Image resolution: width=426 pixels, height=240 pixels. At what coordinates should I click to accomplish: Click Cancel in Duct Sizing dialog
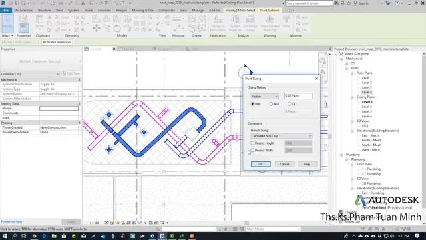click(x=284, y=164)
